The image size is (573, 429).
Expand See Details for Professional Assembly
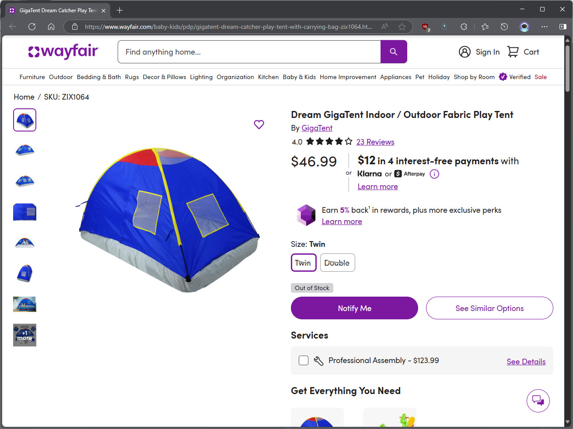click(x=526, y=362)
